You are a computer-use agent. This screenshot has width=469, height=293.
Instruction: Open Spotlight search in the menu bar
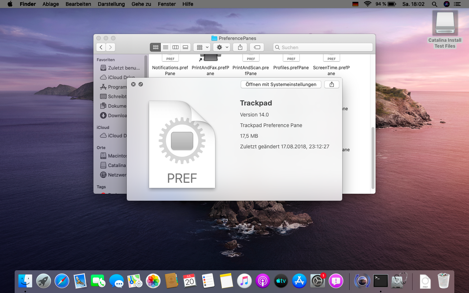coord(435,4)
